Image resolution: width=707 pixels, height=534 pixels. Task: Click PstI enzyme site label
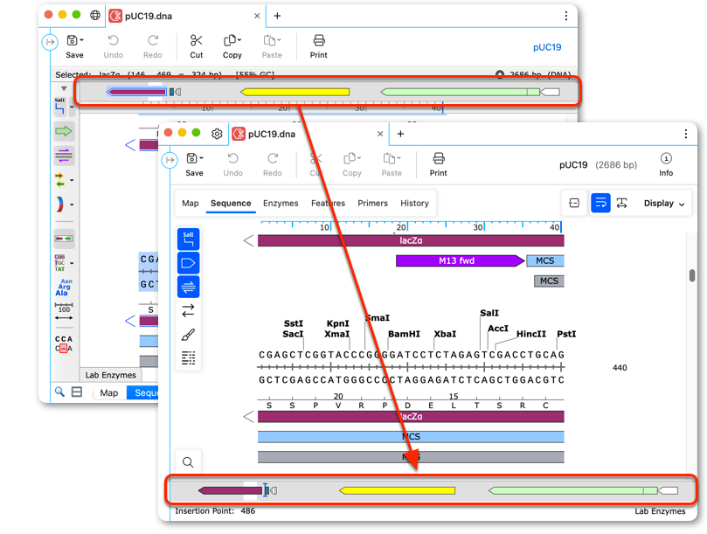click(x=566, y=334)
